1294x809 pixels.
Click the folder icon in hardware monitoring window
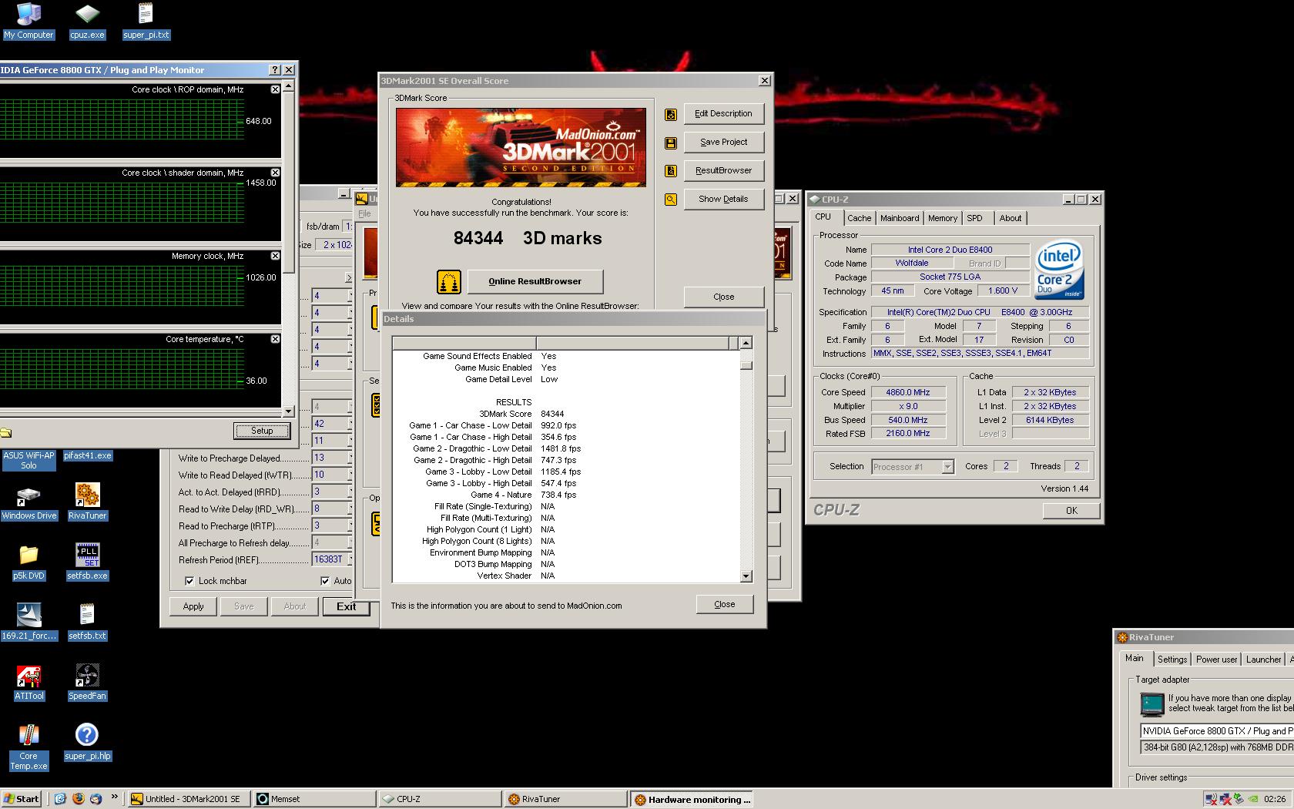tap(5, 432)
